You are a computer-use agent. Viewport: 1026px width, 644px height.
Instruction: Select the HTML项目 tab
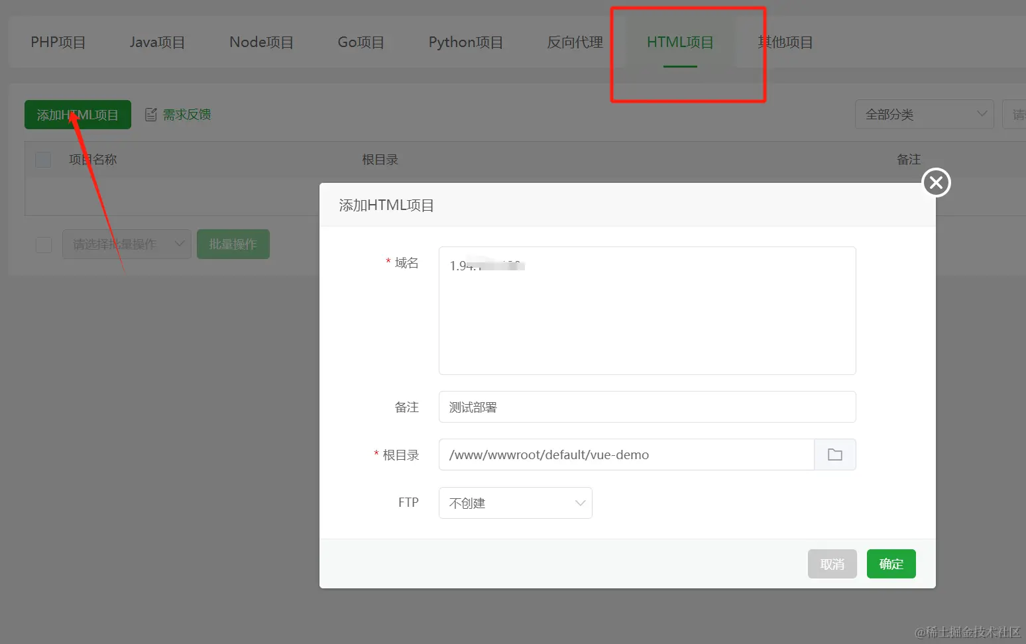[680, 42]
